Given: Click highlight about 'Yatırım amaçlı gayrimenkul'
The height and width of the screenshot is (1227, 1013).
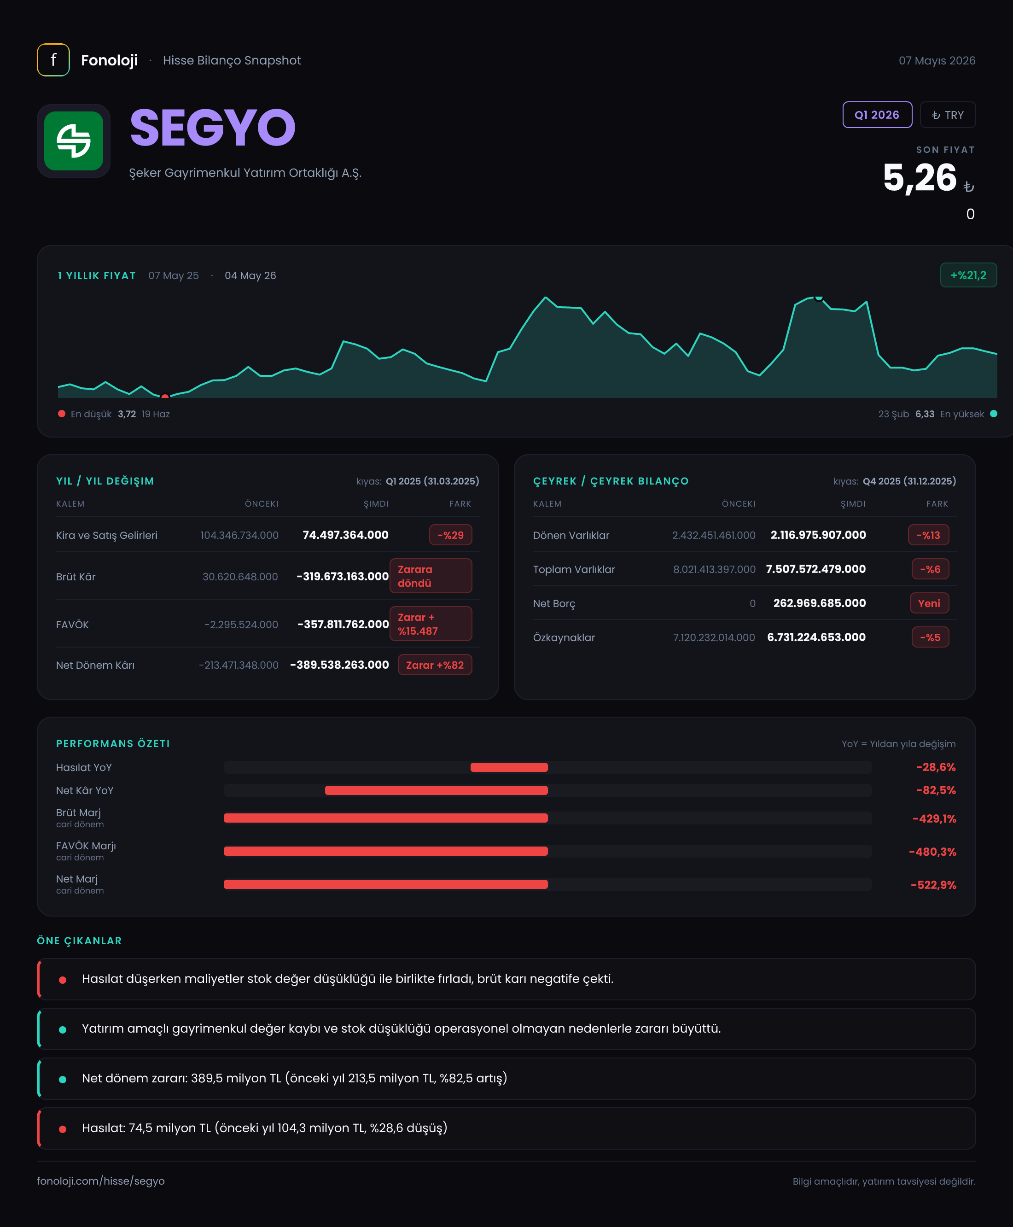Looking at the screenshot, I should pos(506,1028).
